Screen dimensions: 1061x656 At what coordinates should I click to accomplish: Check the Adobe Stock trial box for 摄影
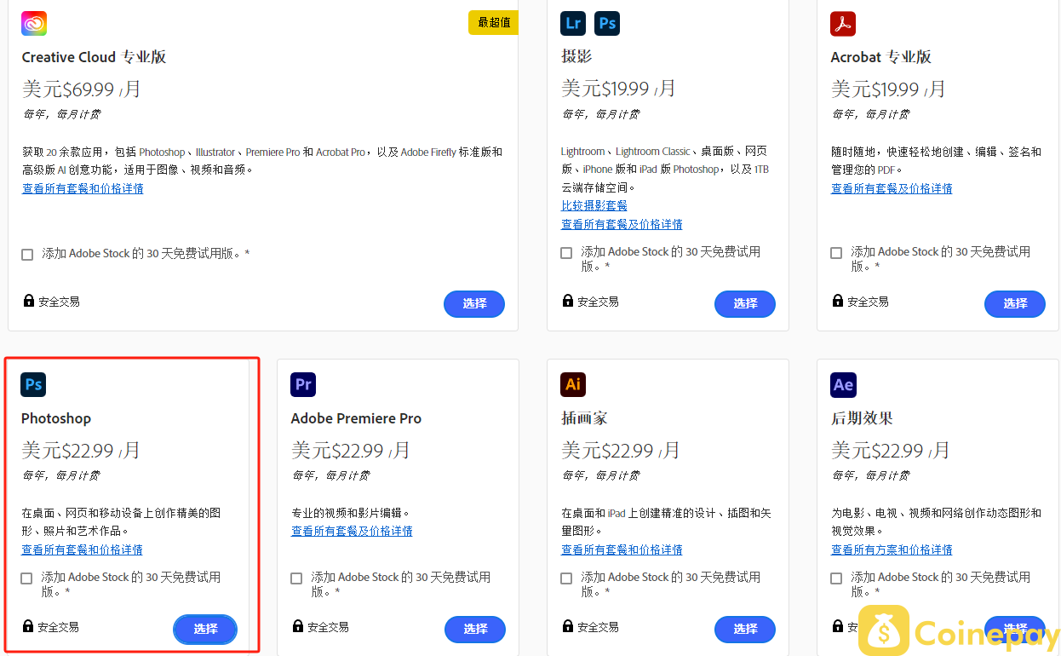tap(566, 253)
